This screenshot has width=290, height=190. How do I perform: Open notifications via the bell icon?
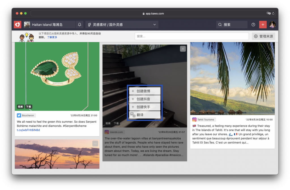pos(80,25)
